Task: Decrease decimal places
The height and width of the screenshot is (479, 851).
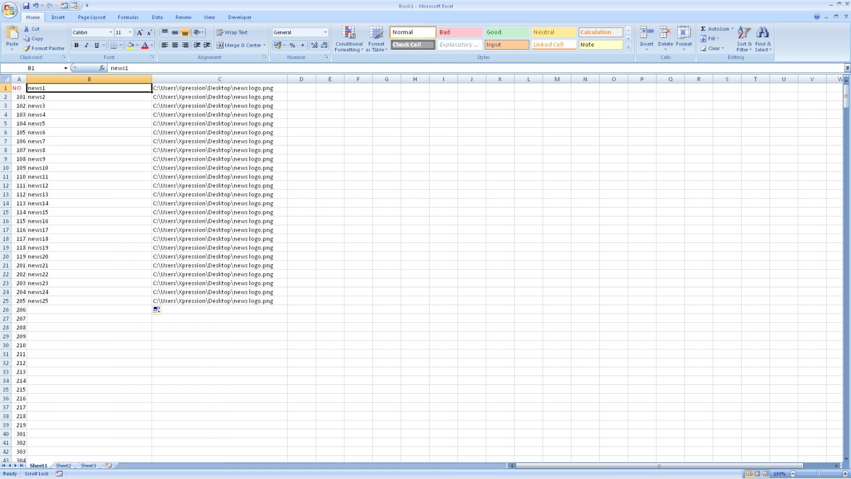Action: pyautogui.click(x=324, y=45)
